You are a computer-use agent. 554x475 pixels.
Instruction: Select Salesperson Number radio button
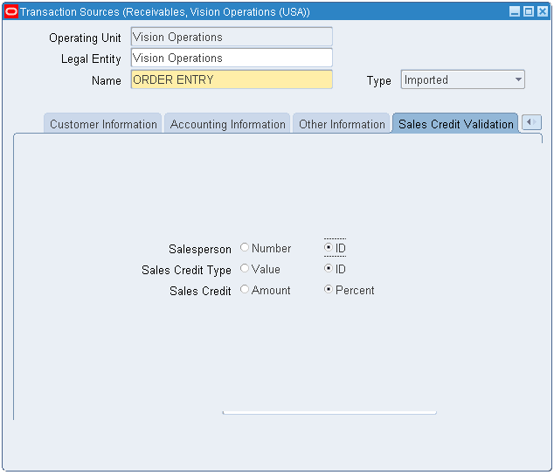[245, 248]
